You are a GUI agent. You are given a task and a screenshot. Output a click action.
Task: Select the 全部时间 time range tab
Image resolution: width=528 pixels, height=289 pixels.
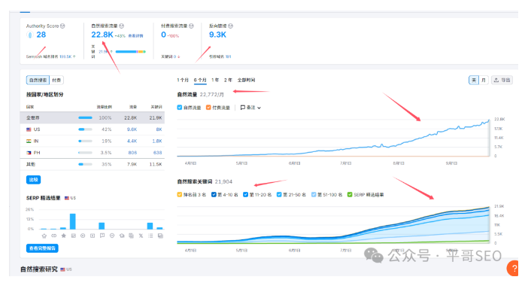[246, 81]
